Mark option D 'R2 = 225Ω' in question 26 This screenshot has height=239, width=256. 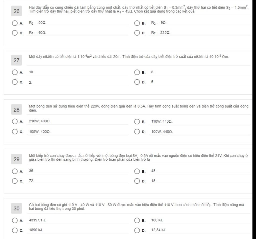(137, 33)
